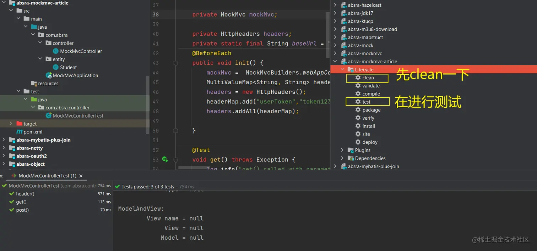The width and height of the screenshot is (537, 251).
Task: Select com.absra.controller test package
Action: (67, 108)
